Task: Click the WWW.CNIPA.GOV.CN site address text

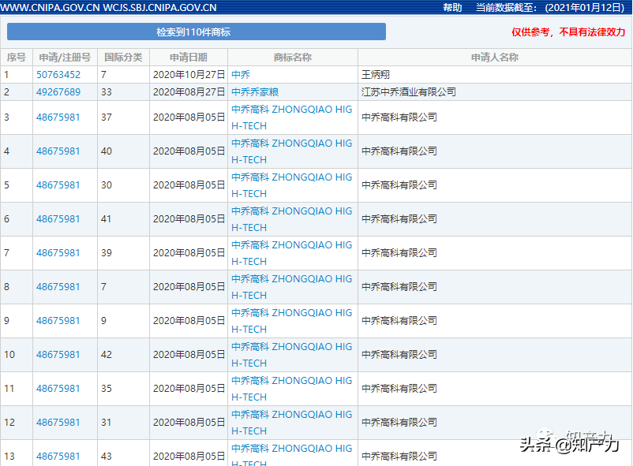Action: pos(50,8)
